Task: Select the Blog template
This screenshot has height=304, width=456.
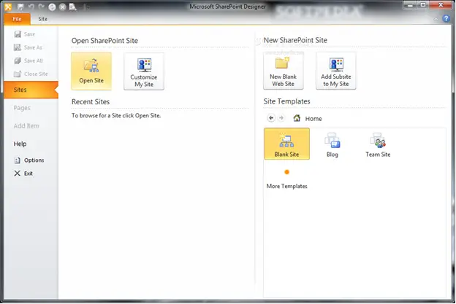Action: (332, 144)
